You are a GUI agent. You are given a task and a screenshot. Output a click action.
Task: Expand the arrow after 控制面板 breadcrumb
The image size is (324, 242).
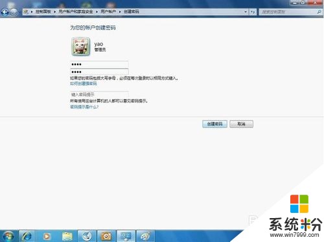point(54,12)
